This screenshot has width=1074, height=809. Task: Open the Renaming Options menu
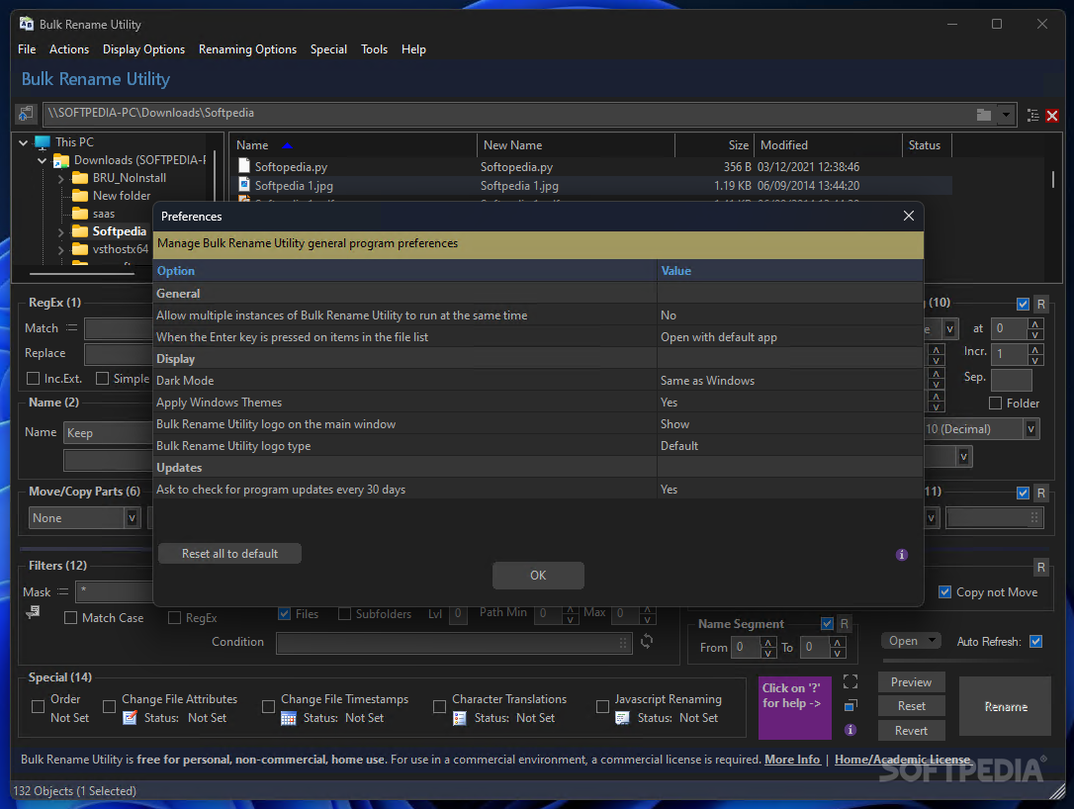coord(247,49)
